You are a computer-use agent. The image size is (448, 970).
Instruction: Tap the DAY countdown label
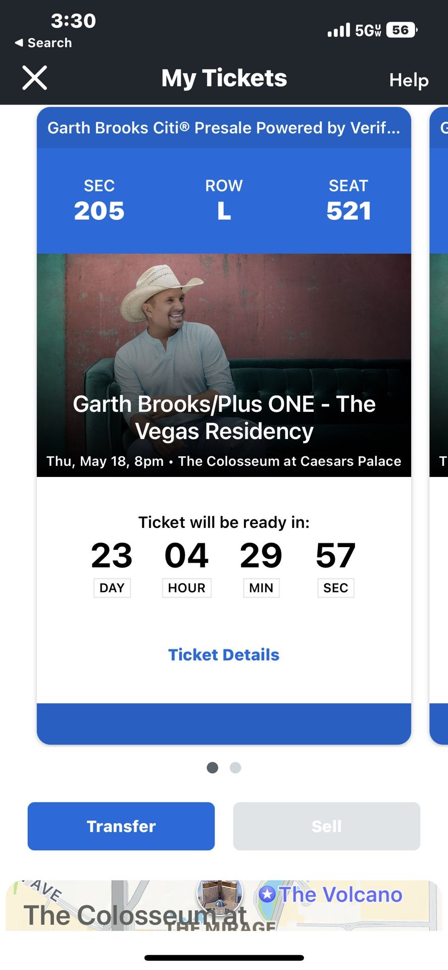point(112,588)
